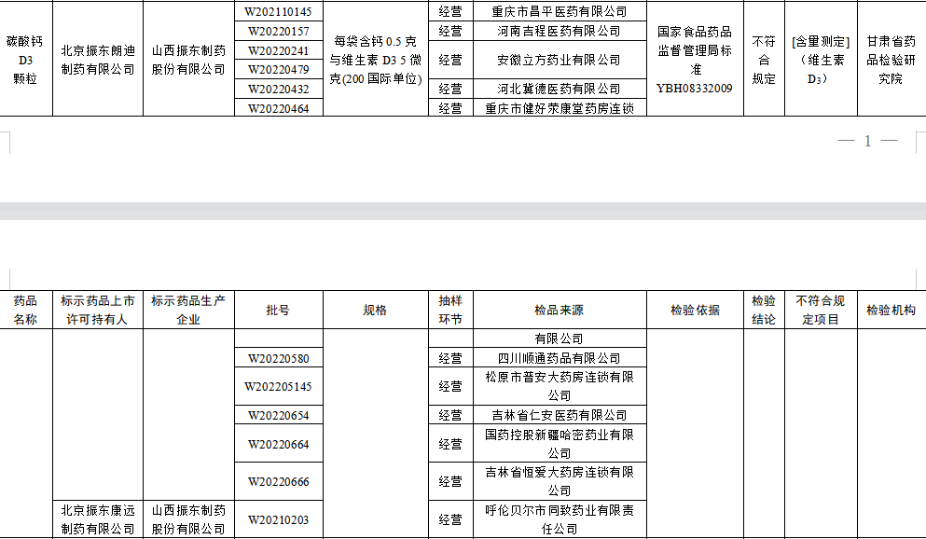The height and width of the screenshot is (539, 926).
Task: Click batch number W20220580
Action: click(278, 358)
